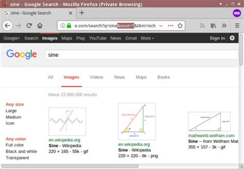Click en.wikipedia.org link under sine wave image
The height and width of the screenshot is (170, 244).
point(64,140)
